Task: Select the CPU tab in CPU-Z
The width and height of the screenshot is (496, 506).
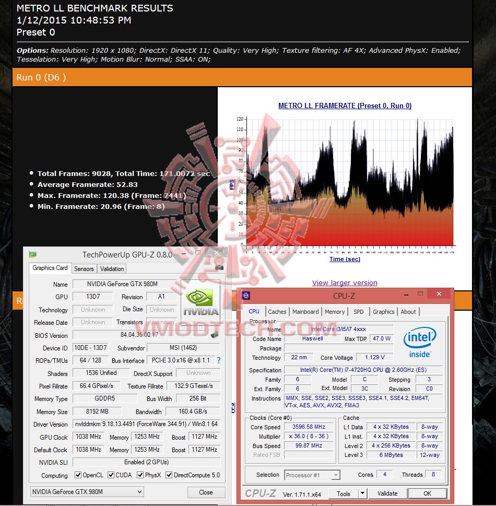Action: [254, 311]
